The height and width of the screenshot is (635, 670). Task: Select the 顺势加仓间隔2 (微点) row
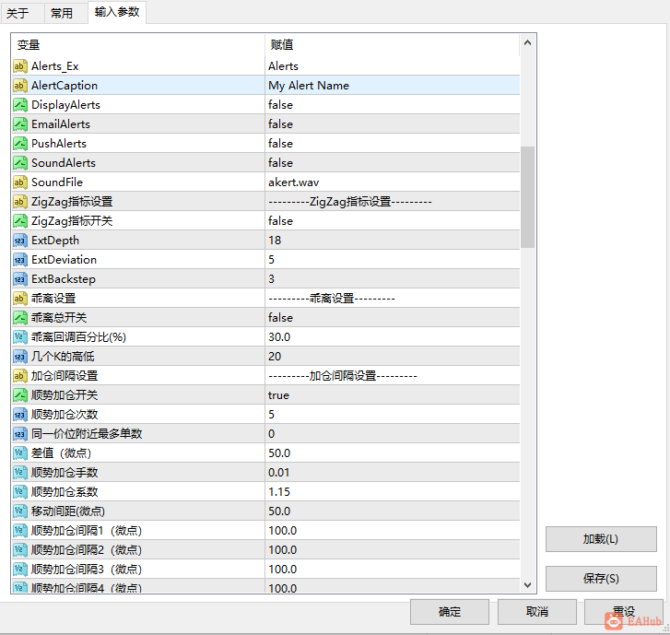pos(265,550)
